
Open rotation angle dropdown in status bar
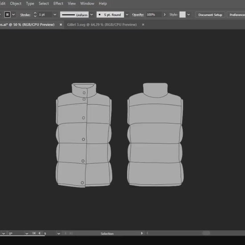point(27,233)
